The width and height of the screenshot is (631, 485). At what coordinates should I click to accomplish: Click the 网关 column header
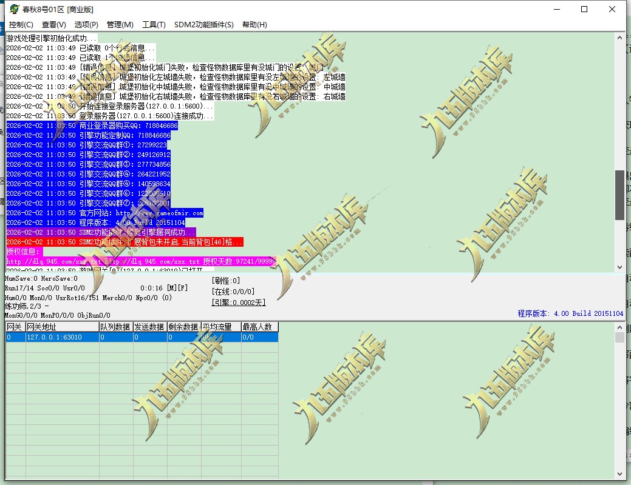(x=16, y=327)
